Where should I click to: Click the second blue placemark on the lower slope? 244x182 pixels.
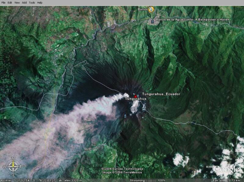click(x=125, y=115)
